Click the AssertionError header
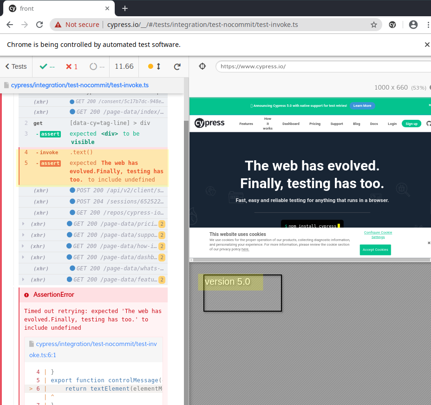 point(93,295)
